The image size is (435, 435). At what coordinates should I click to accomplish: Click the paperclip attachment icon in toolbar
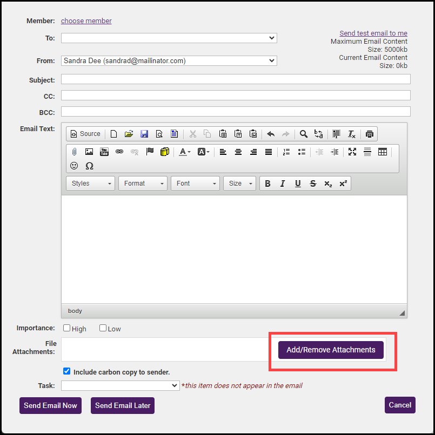click(75, 152)
